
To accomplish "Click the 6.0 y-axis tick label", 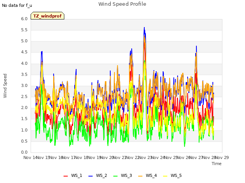I will (x=24, y=19).
